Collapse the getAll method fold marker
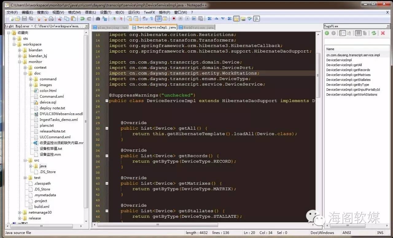Viewport: 393px width, 238px height. tap(107, 128)
